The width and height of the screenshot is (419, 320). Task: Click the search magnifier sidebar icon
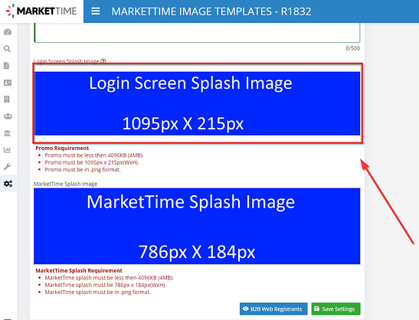point(7,49)
